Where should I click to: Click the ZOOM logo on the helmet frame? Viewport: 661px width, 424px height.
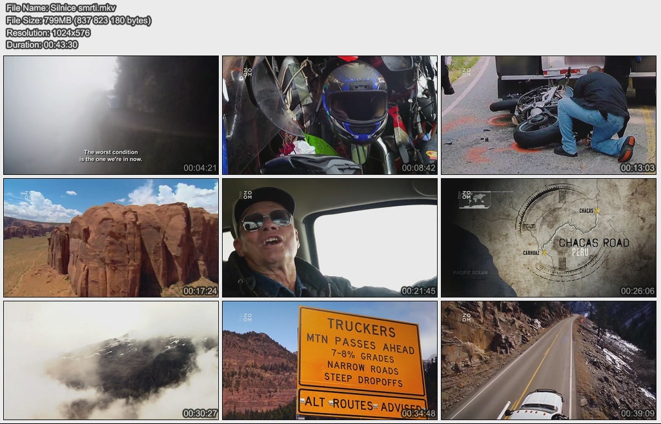247,72
